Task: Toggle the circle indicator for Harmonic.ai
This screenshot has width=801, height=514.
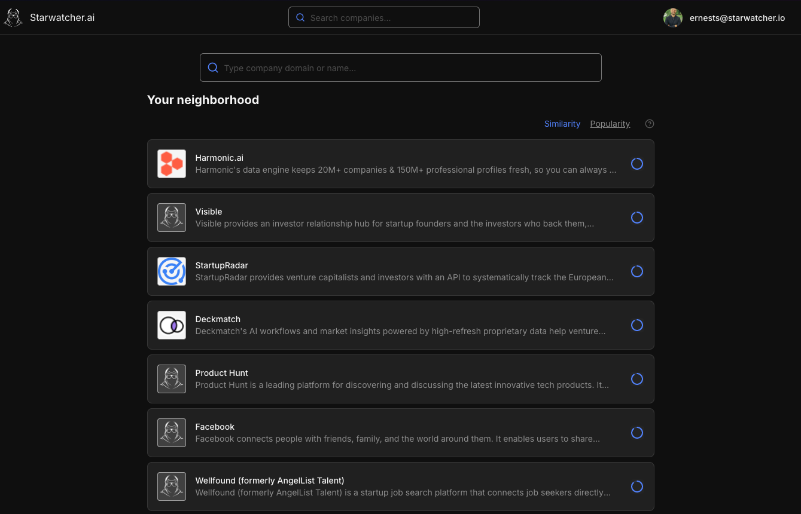Action: tap(637, 164)
